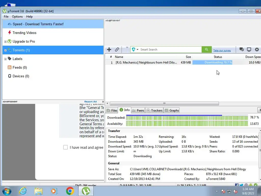
Task: Click the remote monitor icon in toolbar
Action: [x=249, y=49]
